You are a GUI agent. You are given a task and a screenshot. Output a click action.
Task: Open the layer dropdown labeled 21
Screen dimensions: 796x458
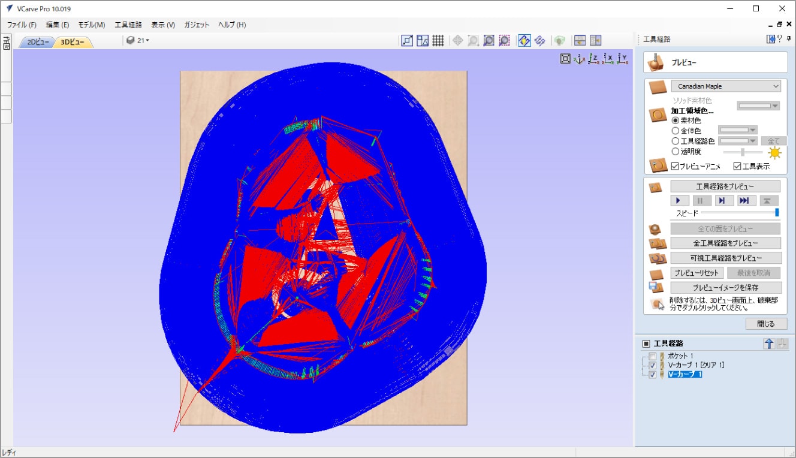tap(138, 41)
